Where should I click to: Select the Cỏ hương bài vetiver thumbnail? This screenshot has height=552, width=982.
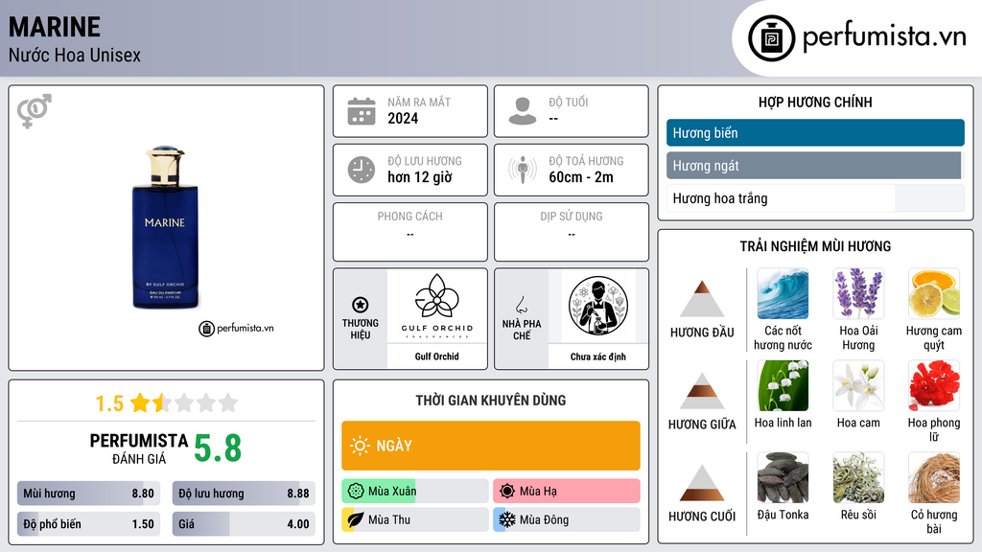click(934, 477)
